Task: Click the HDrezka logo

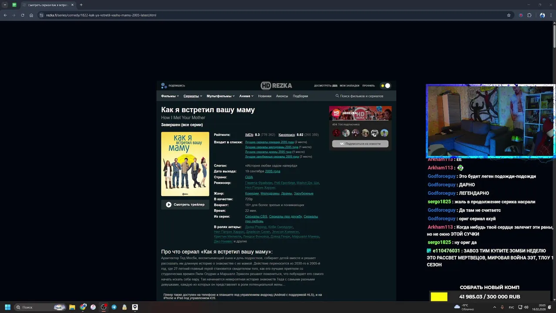Action: pyautogui.click(x=276, y=85)
